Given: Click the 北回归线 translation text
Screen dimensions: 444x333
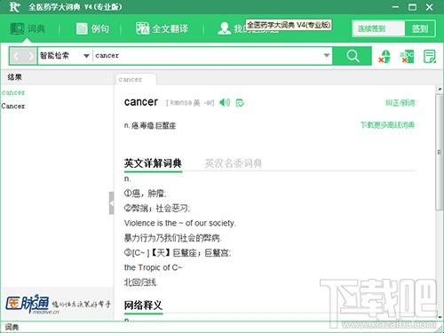Looking at the screenshot, I should point(141,282).
